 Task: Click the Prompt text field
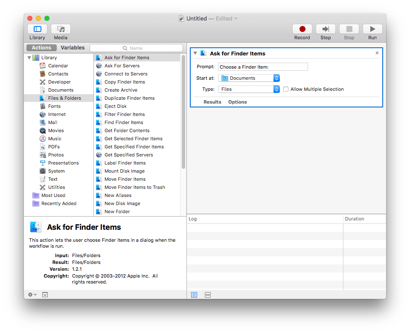[263, 67]
